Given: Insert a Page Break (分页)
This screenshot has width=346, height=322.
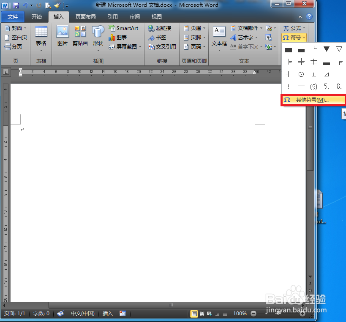Looking at the screenshot, I should click(x=13, y=47).
